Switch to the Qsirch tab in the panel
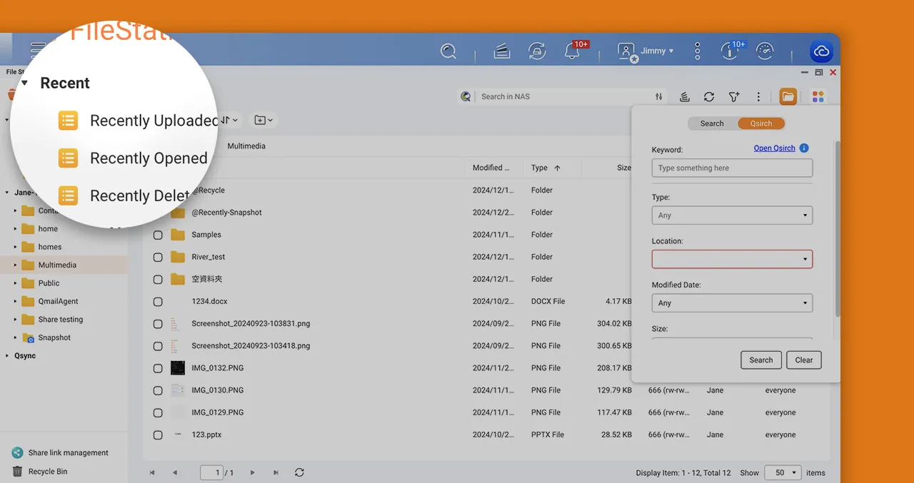The width and height of the screenshot is (914, 483). click(x=761, y=123)
